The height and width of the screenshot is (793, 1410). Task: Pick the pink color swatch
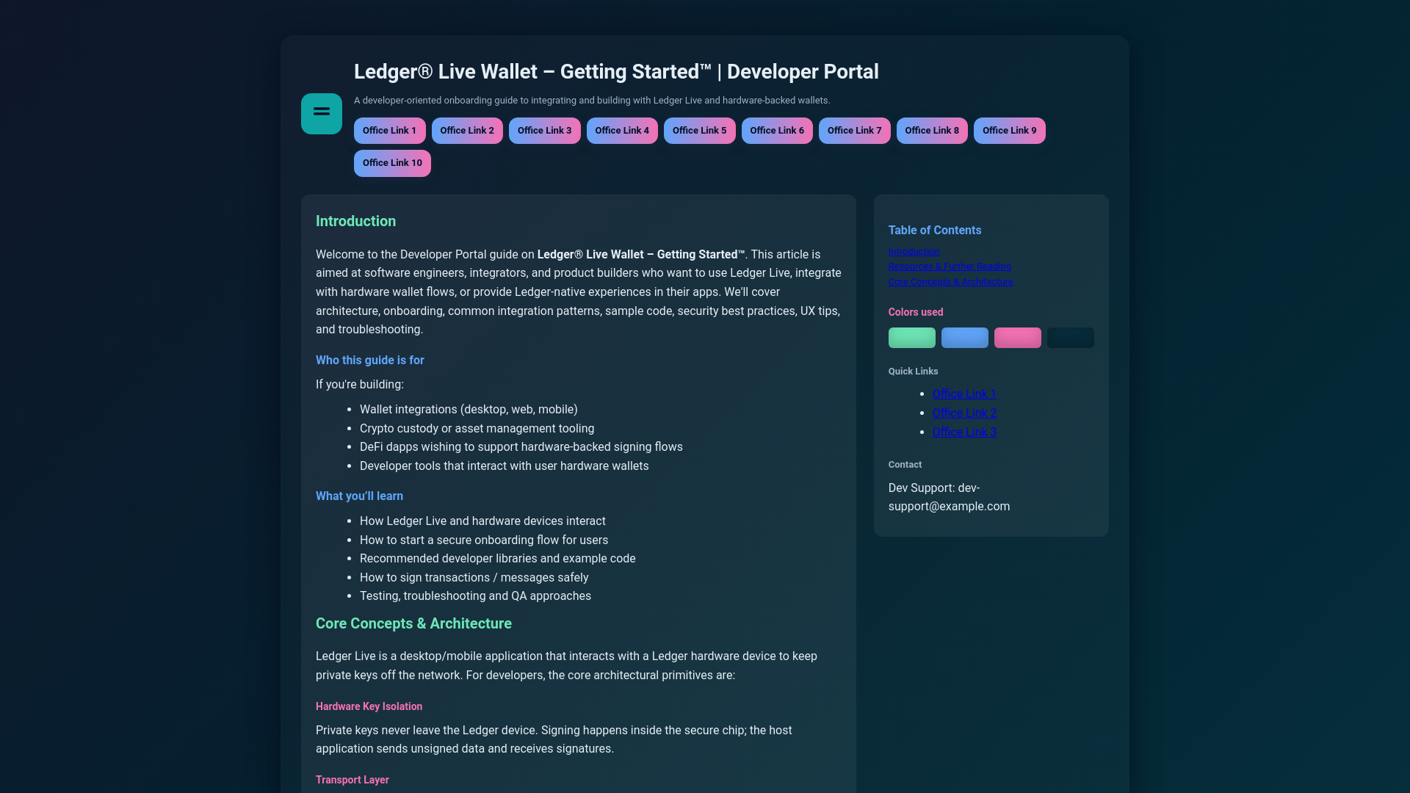(1018, 338)
